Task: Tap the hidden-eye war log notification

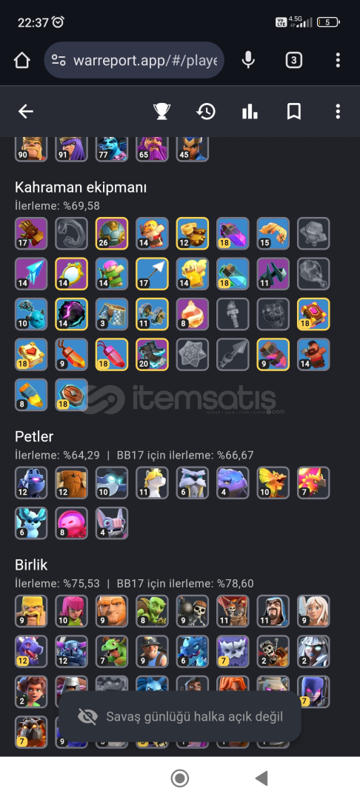Action: point(180,716)
